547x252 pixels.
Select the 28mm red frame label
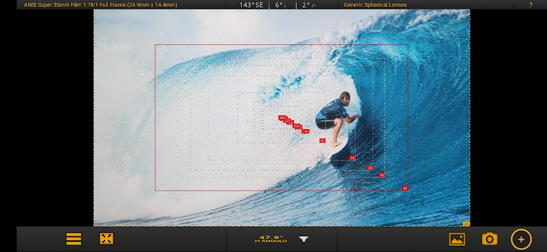pos(405,188)
